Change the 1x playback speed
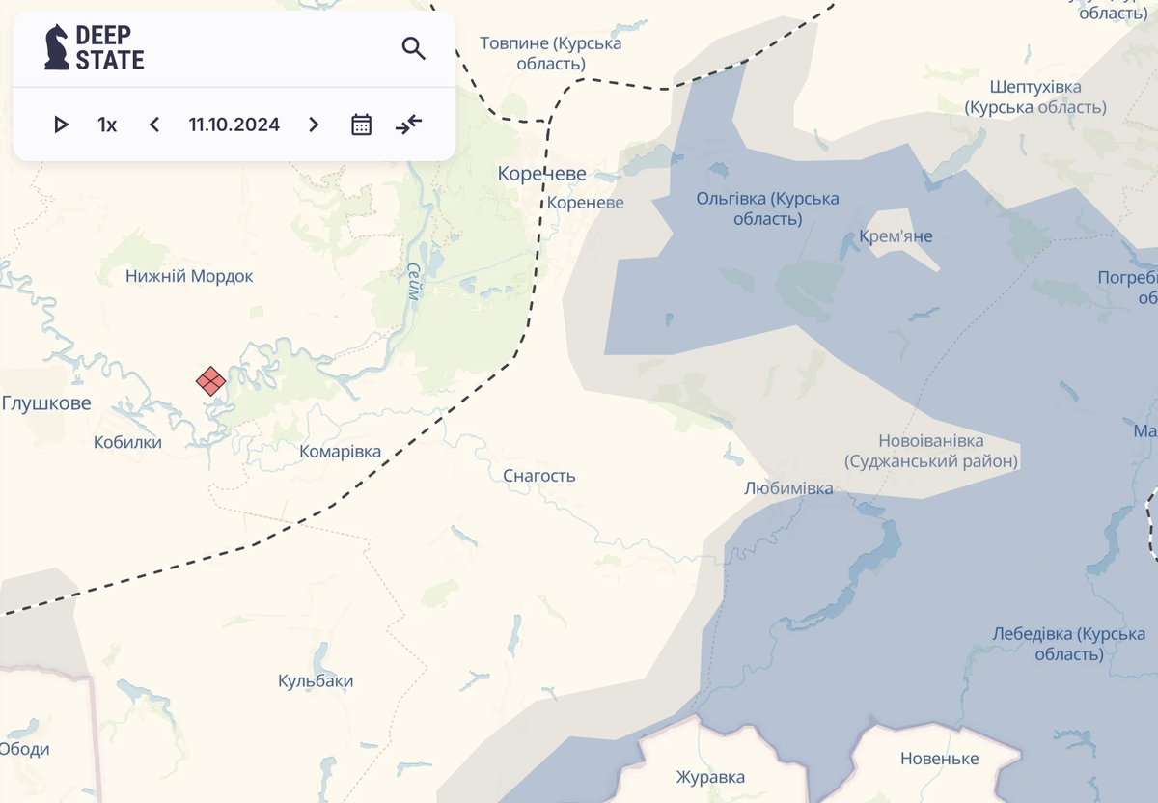Image resolution: width=1158 pixels, height=803 pixels. (x=107, y=125)
